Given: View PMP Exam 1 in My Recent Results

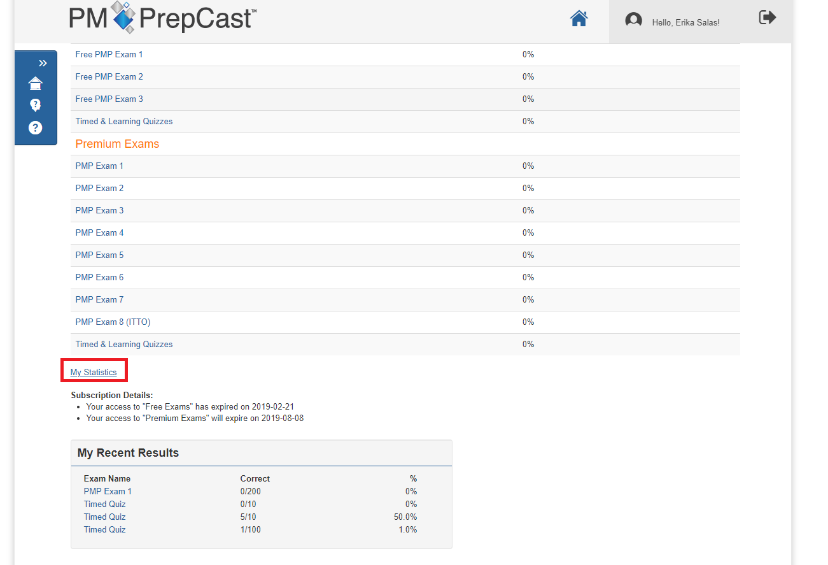Looking at the screenshot, I should (108, 491).
